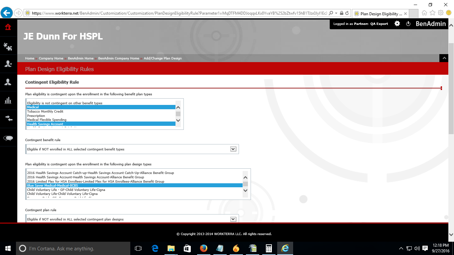Select 'Tobacco Monthly Credit' benefit type

[45, 112]
